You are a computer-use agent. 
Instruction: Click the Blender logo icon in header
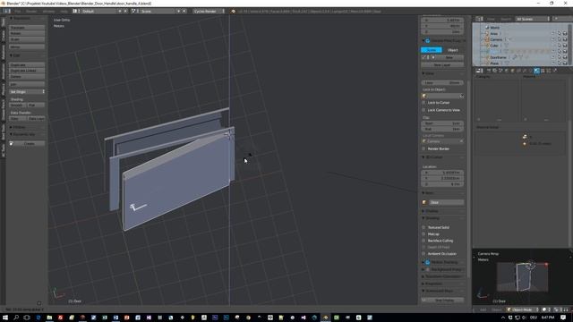click(233, 12)
